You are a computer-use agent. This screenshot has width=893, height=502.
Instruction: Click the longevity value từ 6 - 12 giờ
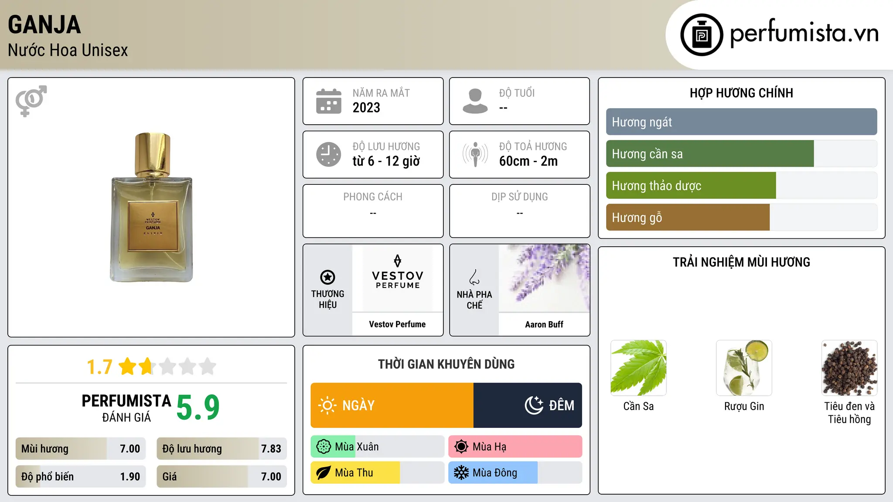tap(386, 161)
